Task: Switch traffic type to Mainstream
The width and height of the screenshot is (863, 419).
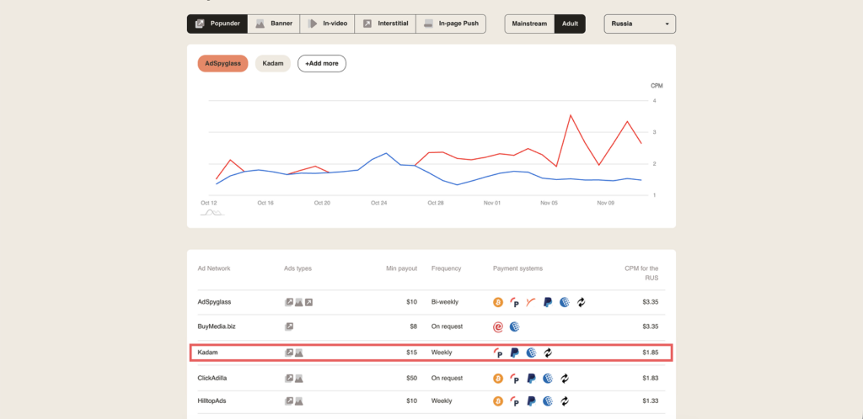Action: point(529,24)
